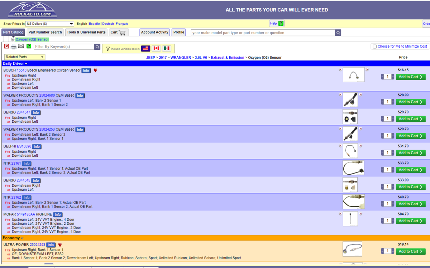
Task: Increase quantity for NTK 23161 sensor
Action: (x=393, y=170)
